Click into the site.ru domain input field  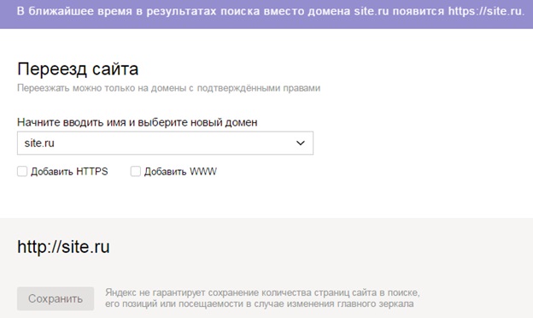click(x=165, y=143)
